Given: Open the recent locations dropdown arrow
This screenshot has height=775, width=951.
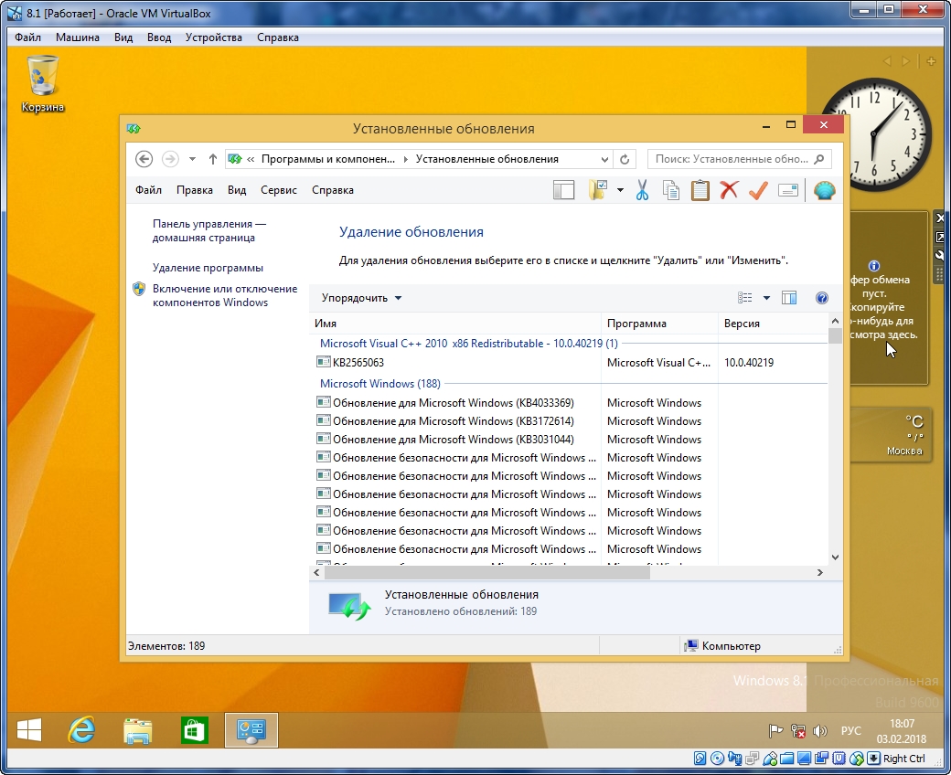Looking at the screenshot, I should point(192,159).
